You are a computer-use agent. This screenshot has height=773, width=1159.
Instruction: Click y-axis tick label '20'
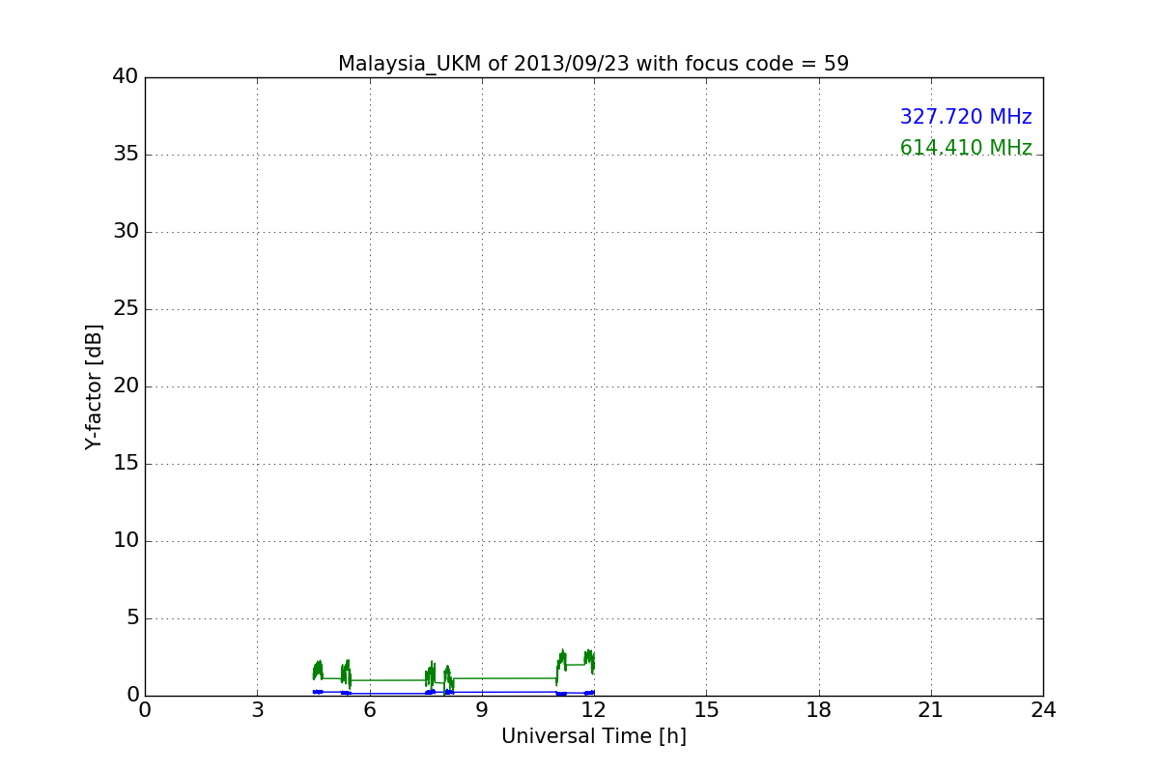(126, 386)
